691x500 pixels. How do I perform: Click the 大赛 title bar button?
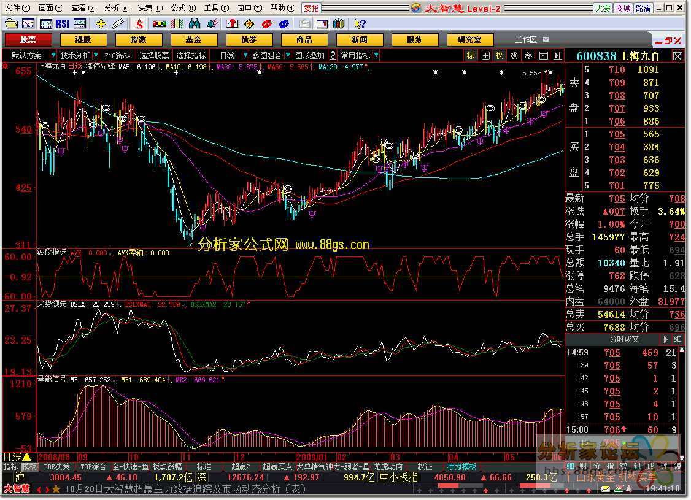click(x=603, y=8)
